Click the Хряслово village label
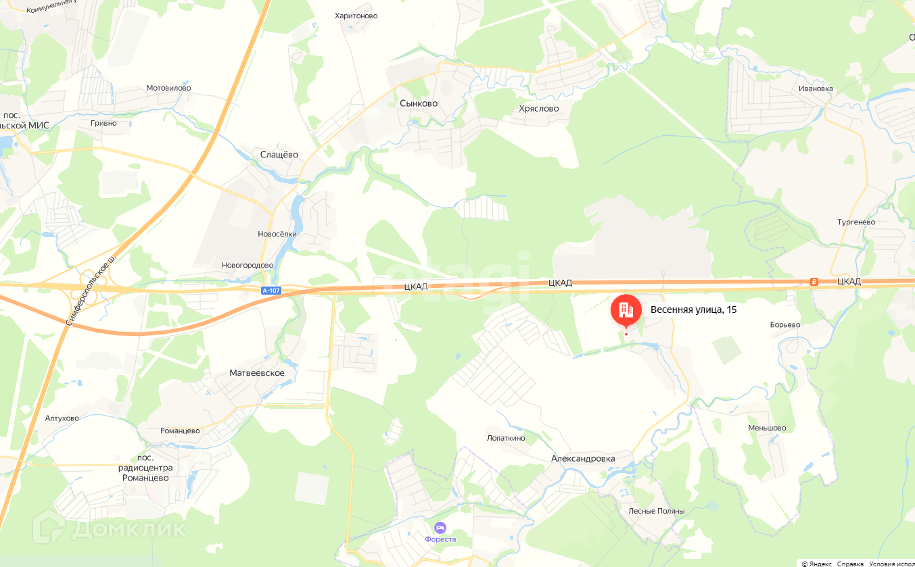 coord(539,108)
